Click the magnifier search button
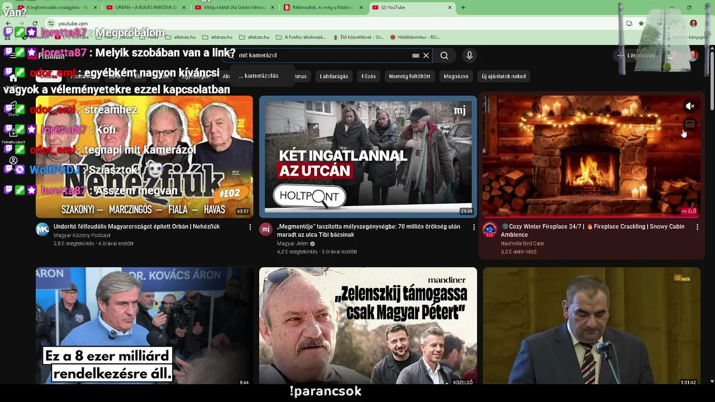Image resolution: width=715 pixels, height=402 pixels. coord(444,55)
